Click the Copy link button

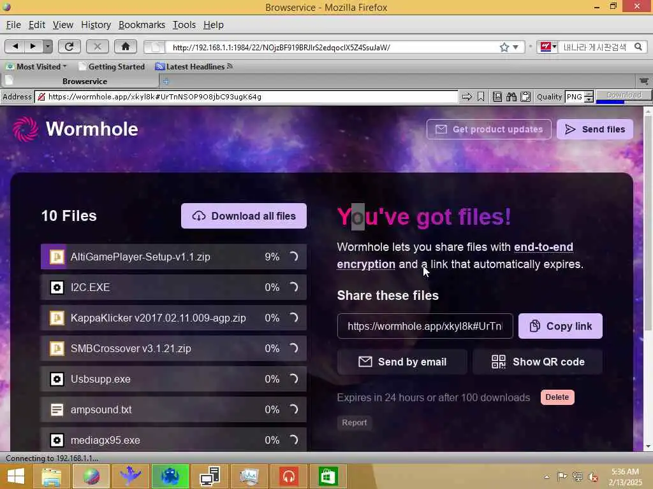pos(561,326)
